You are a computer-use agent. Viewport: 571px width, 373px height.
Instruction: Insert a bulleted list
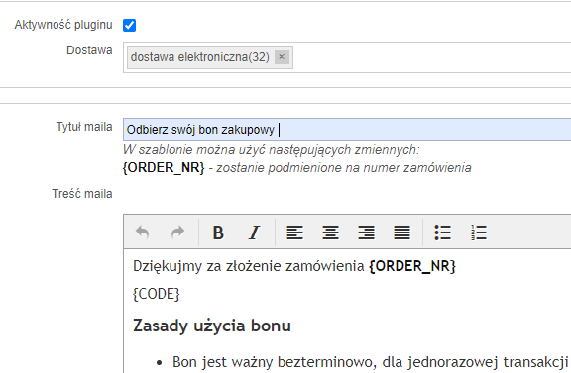click(x=442, y=233)
